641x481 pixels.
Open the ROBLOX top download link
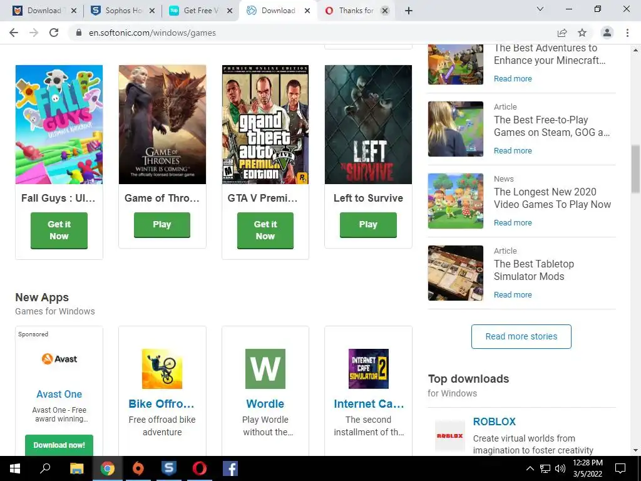point(495,422)
